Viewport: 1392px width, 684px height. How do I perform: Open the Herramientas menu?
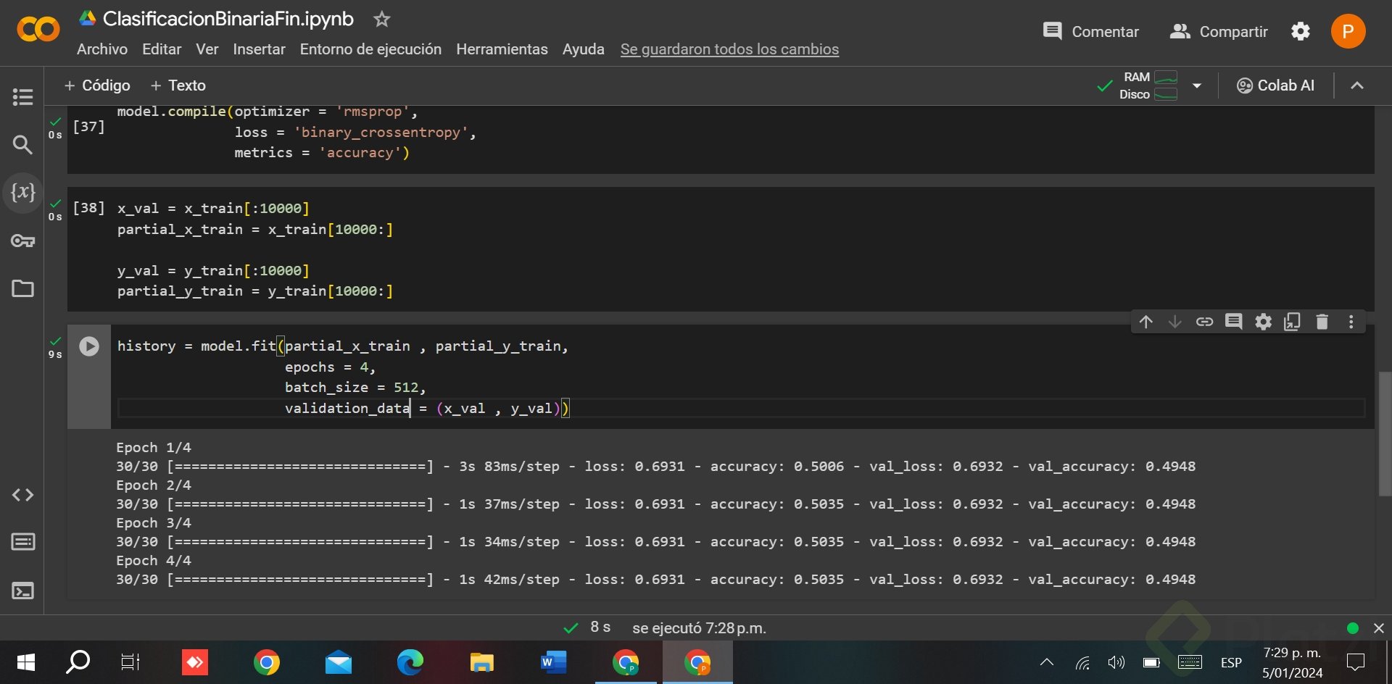[502, 49]
